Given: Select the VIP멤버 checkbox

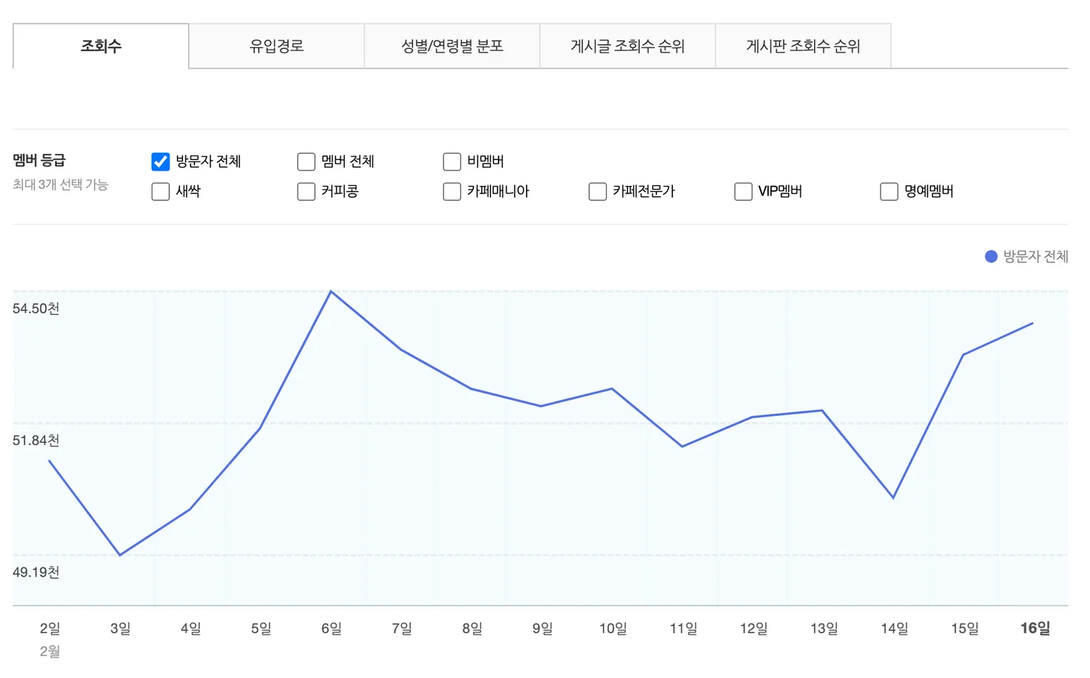Looking at the screenshot, I should [743, 191].
